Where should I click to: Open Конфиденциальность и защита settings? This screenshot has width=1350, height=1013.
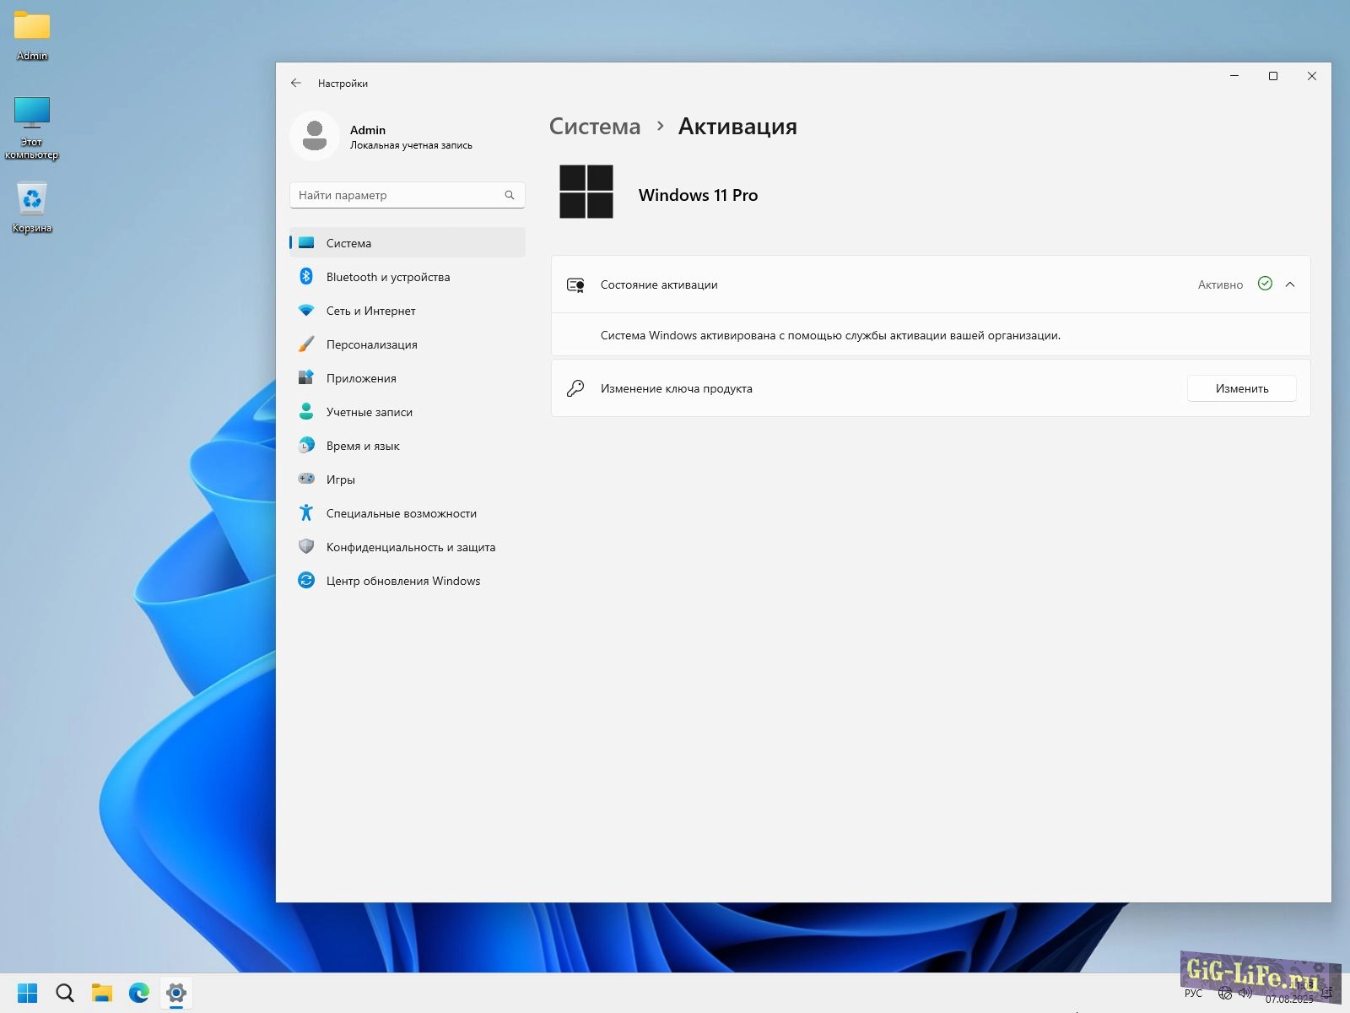(x=410, y=547)
